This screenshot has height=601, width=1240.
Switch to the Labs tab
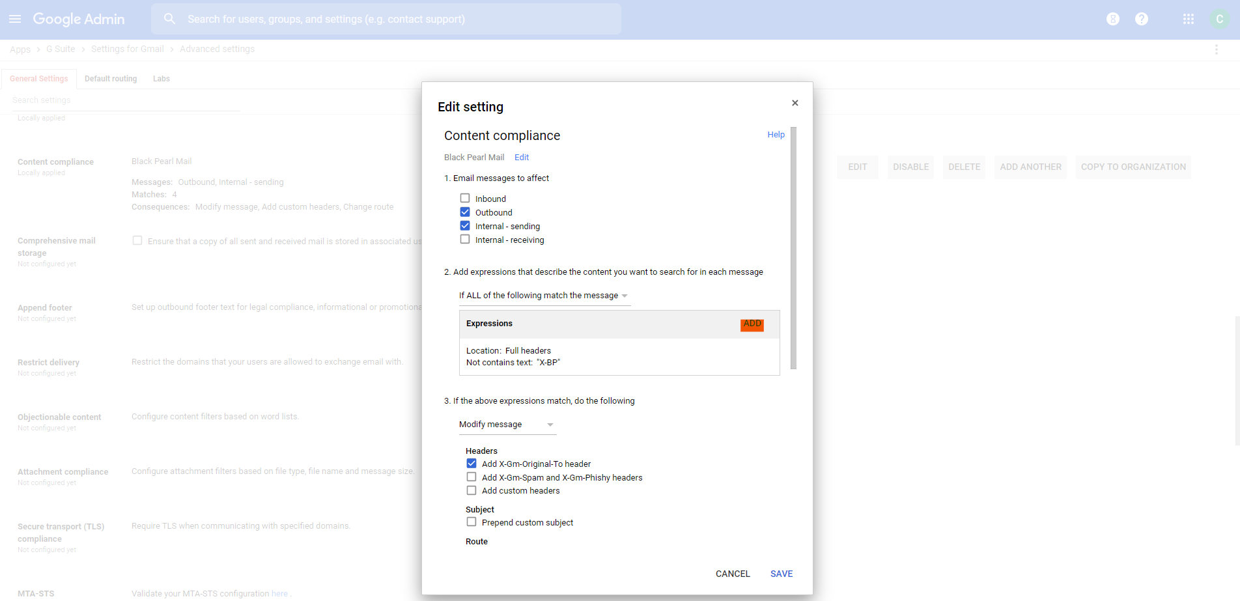coord(162,79)
